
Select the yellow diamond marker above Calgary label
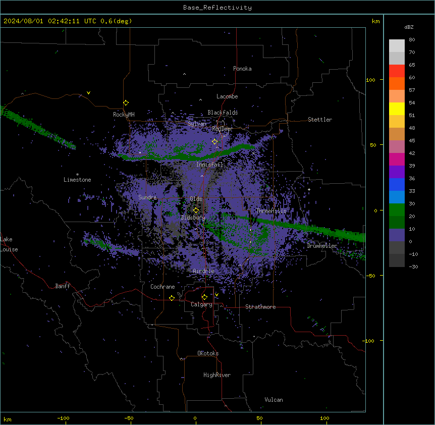204,297
